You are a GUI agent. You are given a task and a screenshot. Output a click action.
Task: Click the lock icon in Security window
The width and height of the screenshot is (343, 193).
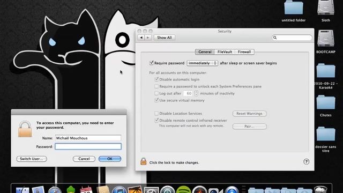tap(143, 161)
